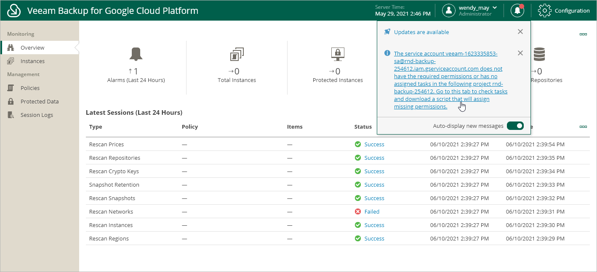Click the Rescan Repositories type cell

115,158
